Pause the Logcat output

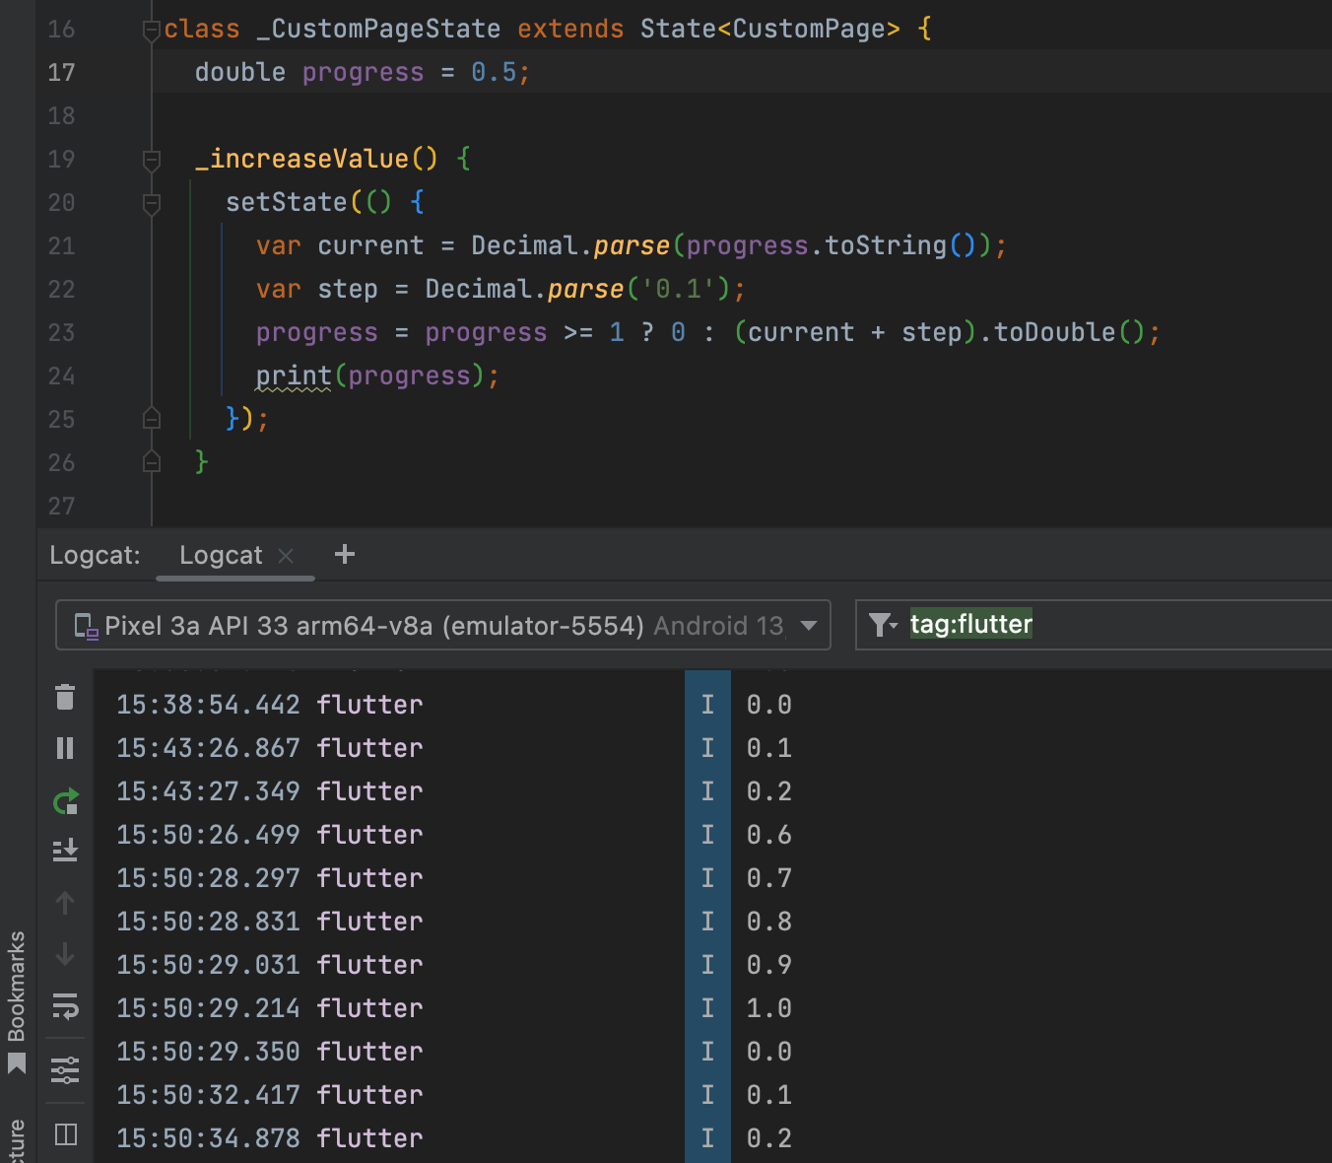(65, 749)
